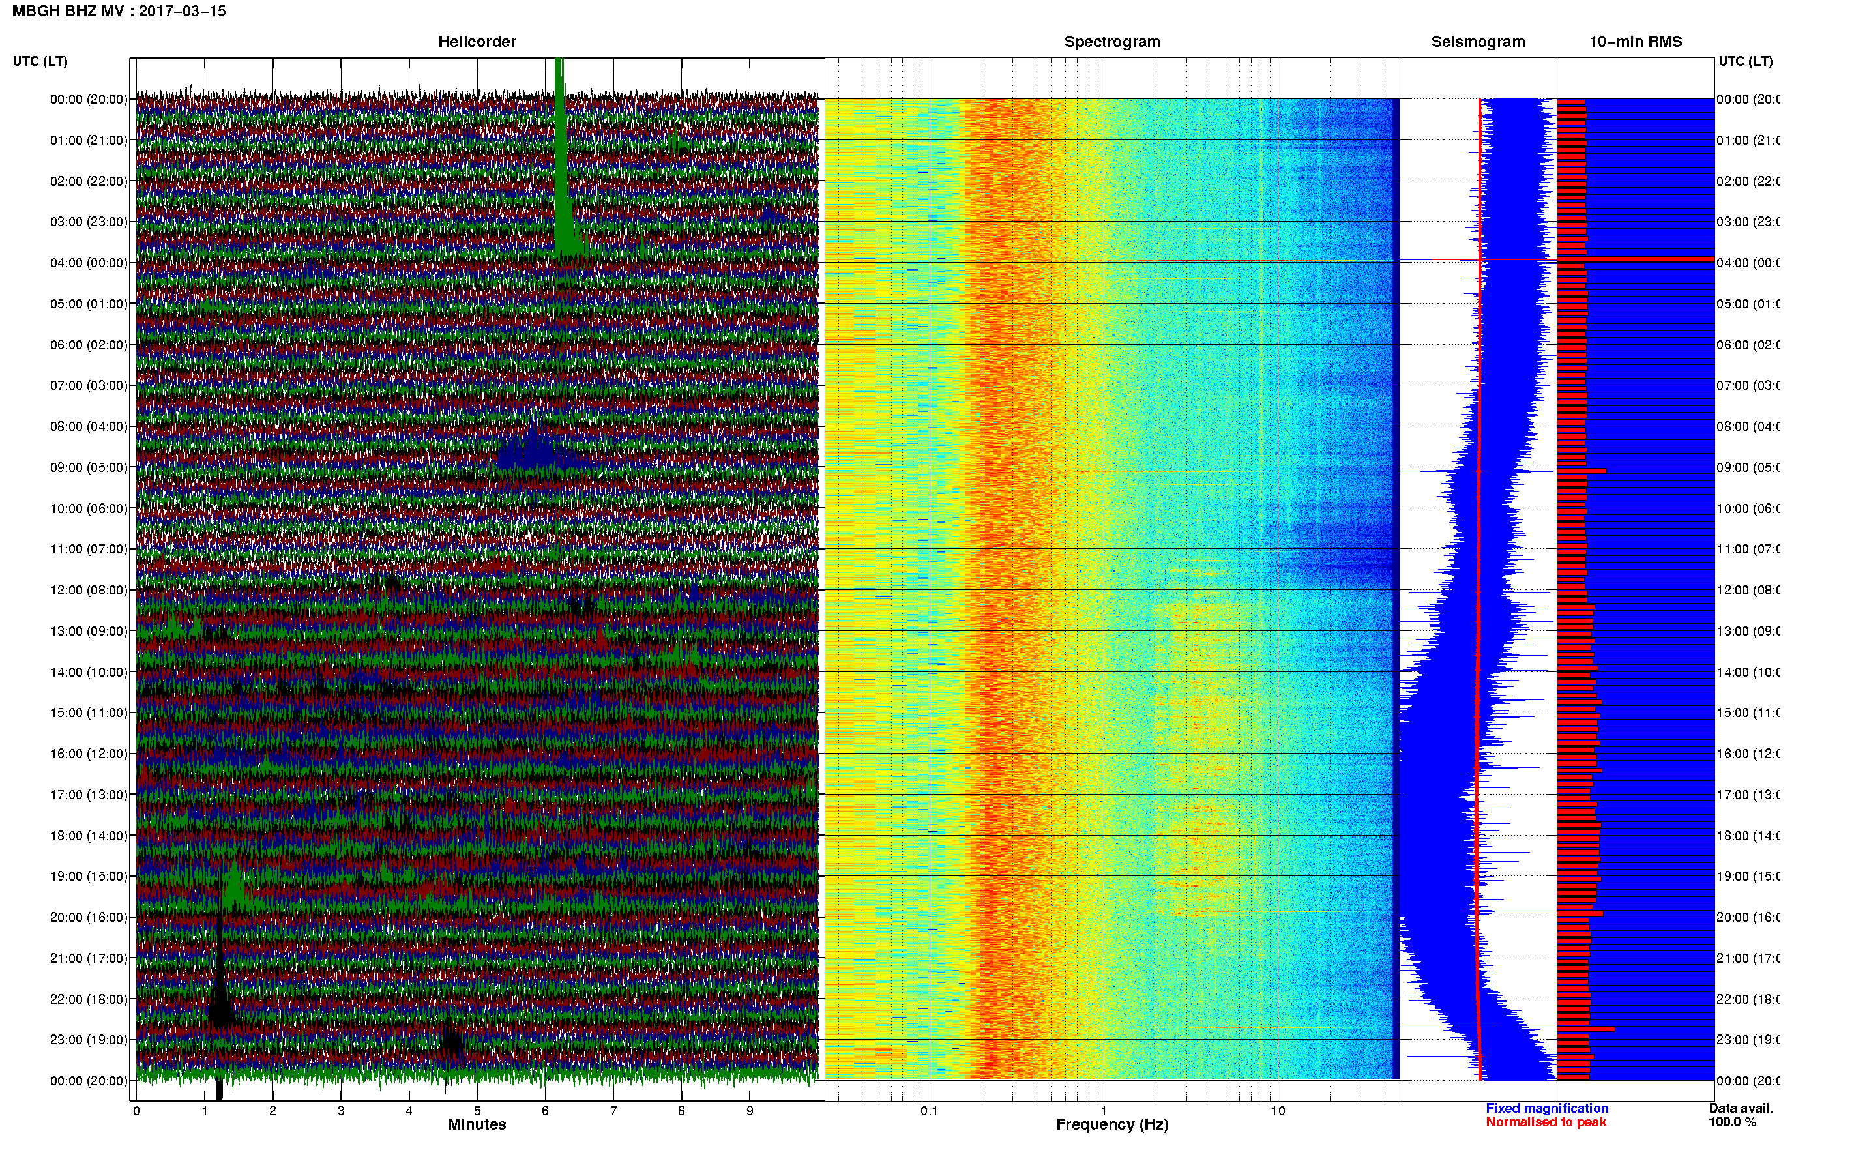This screenshot has height=1159, width=1854.
Task: Select the '10-min RMS' panel heading
Action: [x=1635, y=42]
